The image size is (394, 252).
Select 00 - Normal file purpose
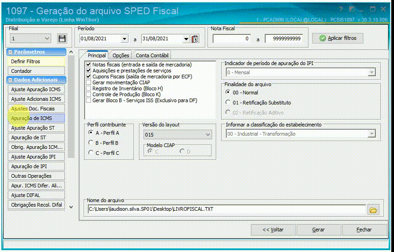[228, 92]
